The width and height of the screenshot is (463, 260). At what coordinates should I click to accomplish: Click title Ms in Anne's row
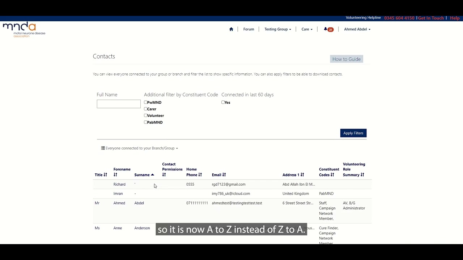(x=97, y=228)
